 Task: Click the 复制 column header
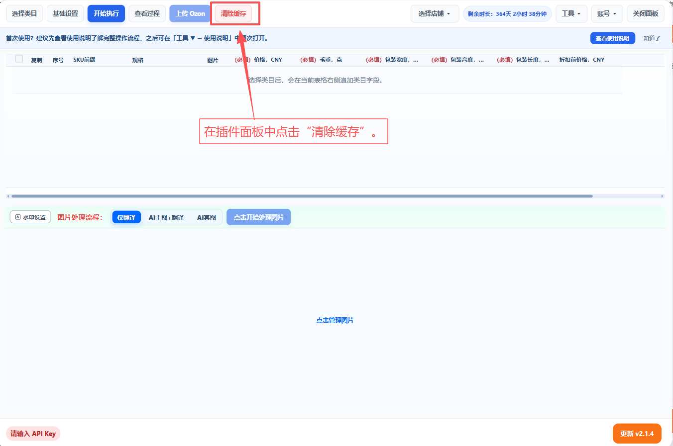tap(36, 60)
